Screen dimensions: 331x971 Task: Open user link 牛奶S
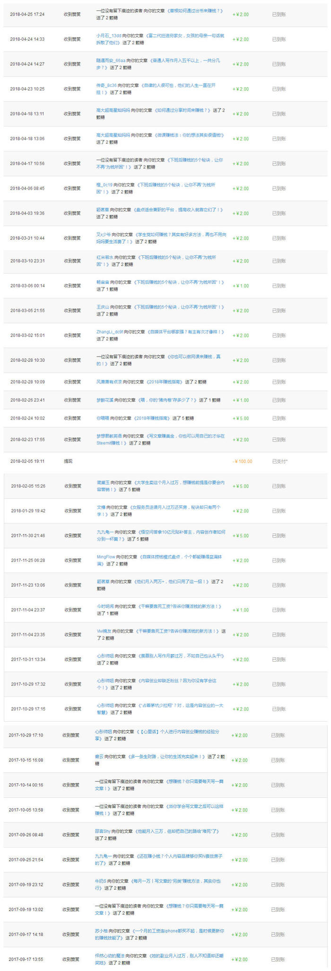point(100,881)
